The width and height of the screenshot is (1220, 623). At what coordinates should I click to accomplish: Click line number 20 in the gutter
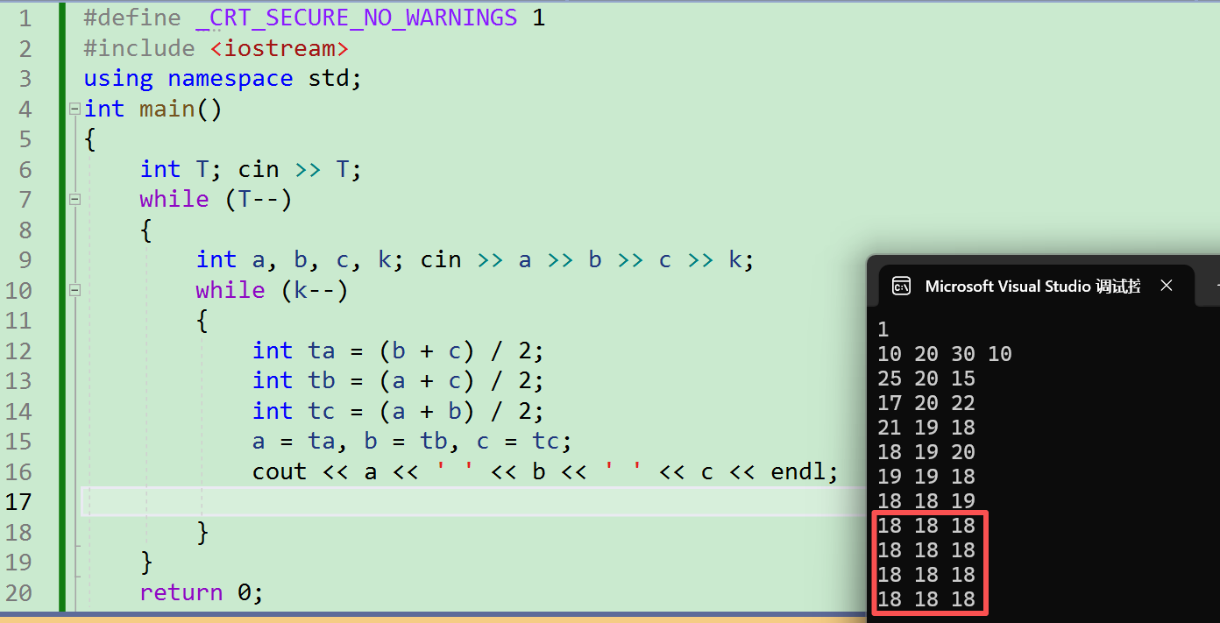coord(18,592)
